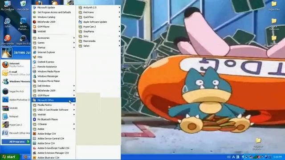The image size is (285, 160).
Task: Open Remote Assistance
Action: pos(53,67)
